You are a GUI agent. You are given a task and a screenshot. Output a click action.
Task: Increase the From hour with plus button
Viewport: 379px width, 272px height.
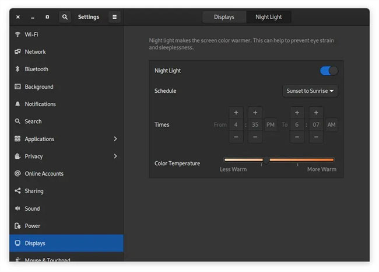coord(236,113)
